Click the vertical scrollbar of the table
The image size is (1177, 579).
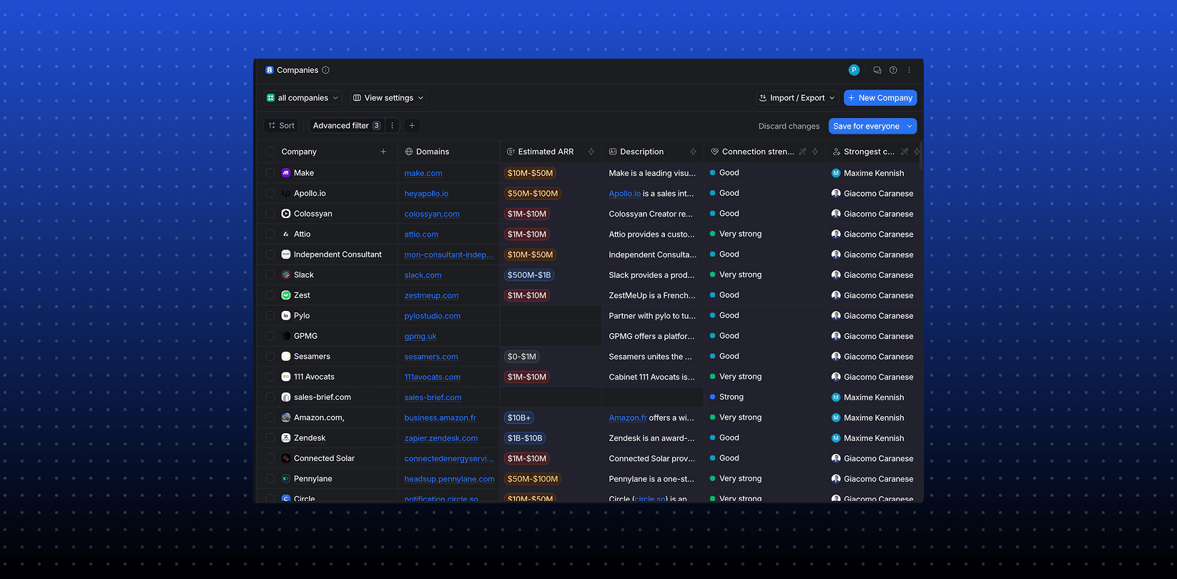pos(920,154)
